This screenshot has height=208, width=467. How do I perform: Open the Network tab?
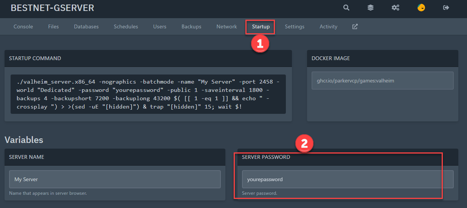click(x=227, y=26)
